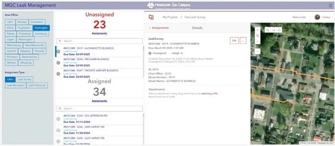Select Leak Reinspect assignment type

pos(15,85)
